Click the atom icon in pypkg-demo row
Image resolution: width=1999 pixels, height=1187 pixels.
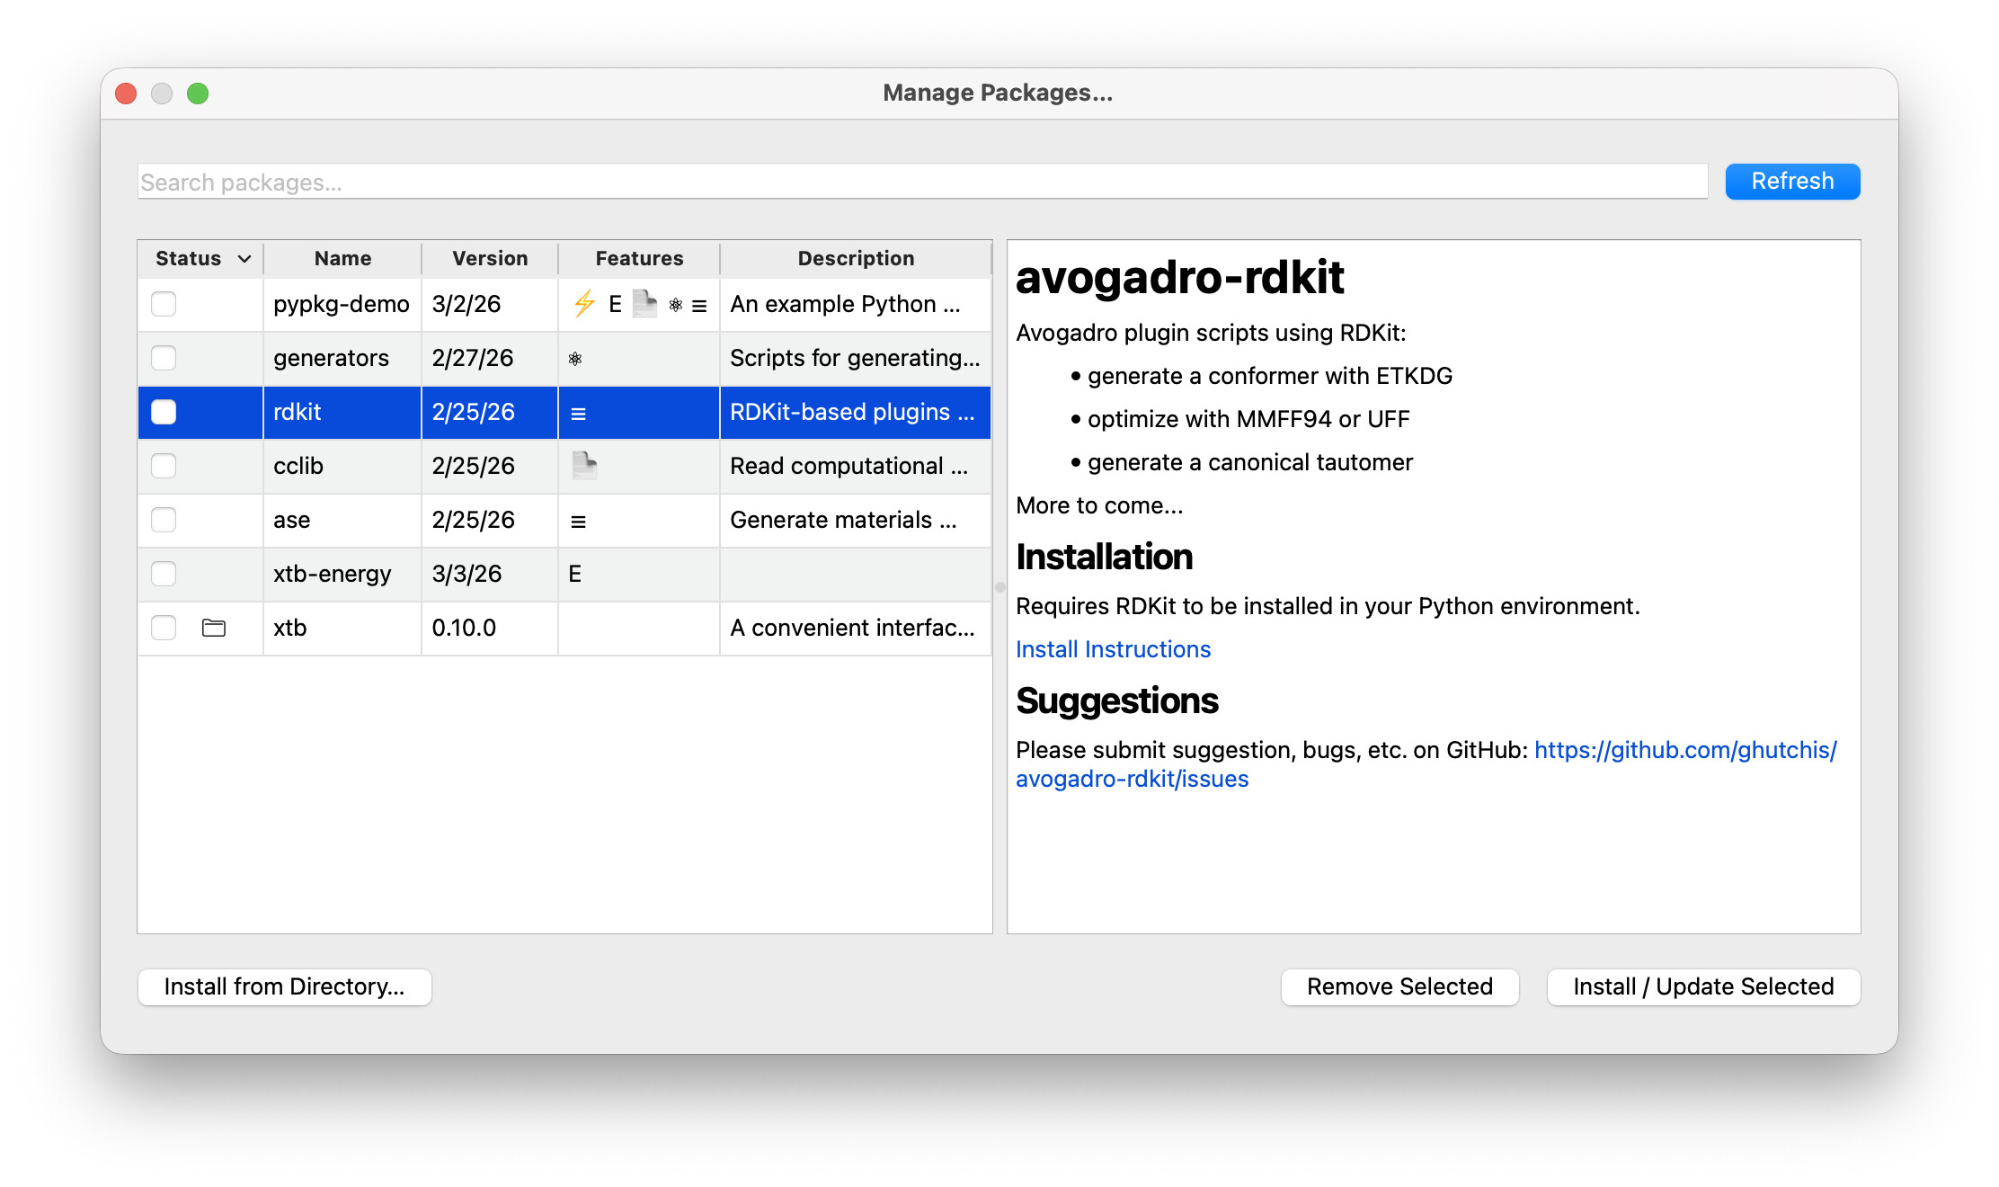[x=676, y=305]
